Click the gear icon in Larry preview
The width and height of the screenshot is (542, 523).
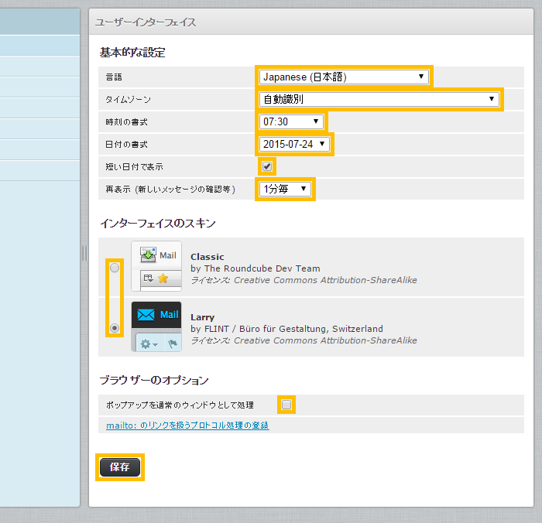click(x=145, y=343)
